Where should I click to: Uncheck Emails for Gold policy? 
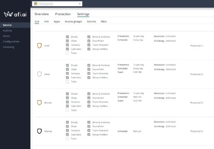pyautogui.click(x=67, y=37)
